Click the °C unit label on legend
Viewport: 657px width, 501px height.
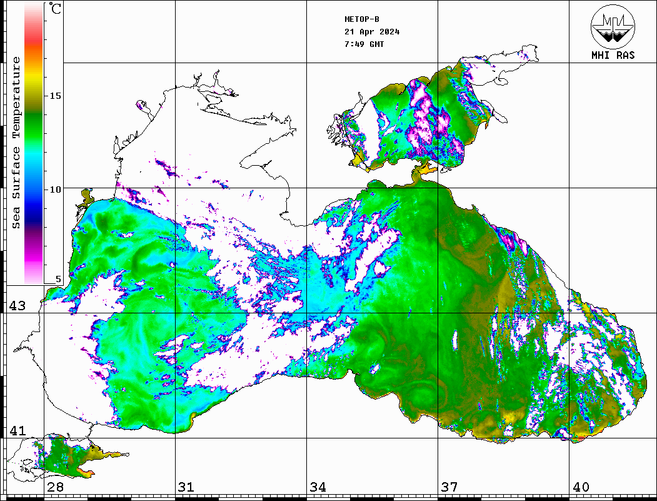click(55, 8)
